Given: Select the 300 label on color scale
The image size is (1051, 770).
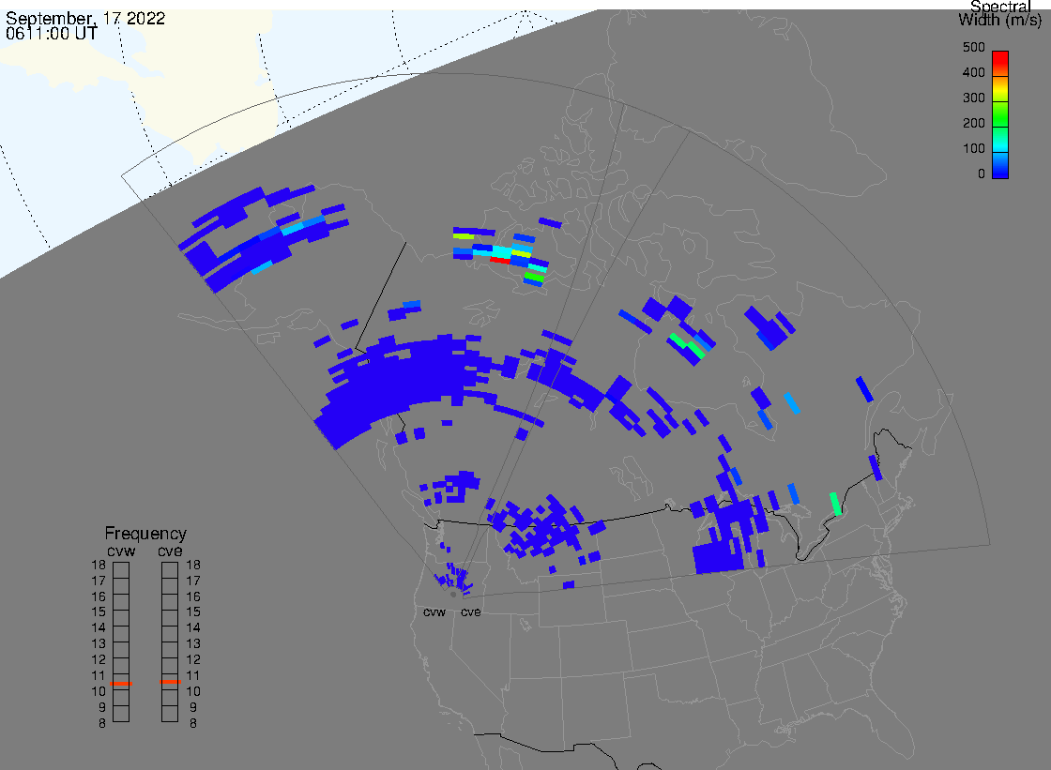Looking at the screenshot, I should pyautogui.click(x=973, y=98).
